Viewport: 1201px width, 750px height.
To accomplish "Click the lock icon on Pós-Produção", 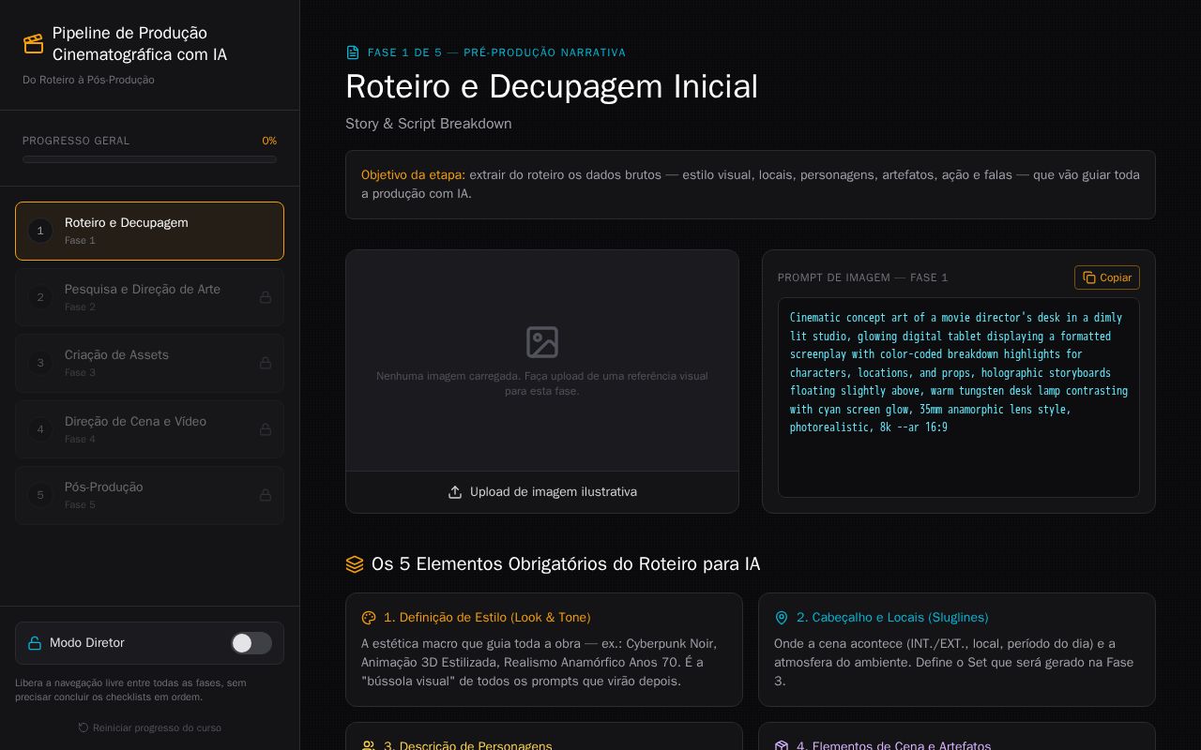I will coord(266,495).
